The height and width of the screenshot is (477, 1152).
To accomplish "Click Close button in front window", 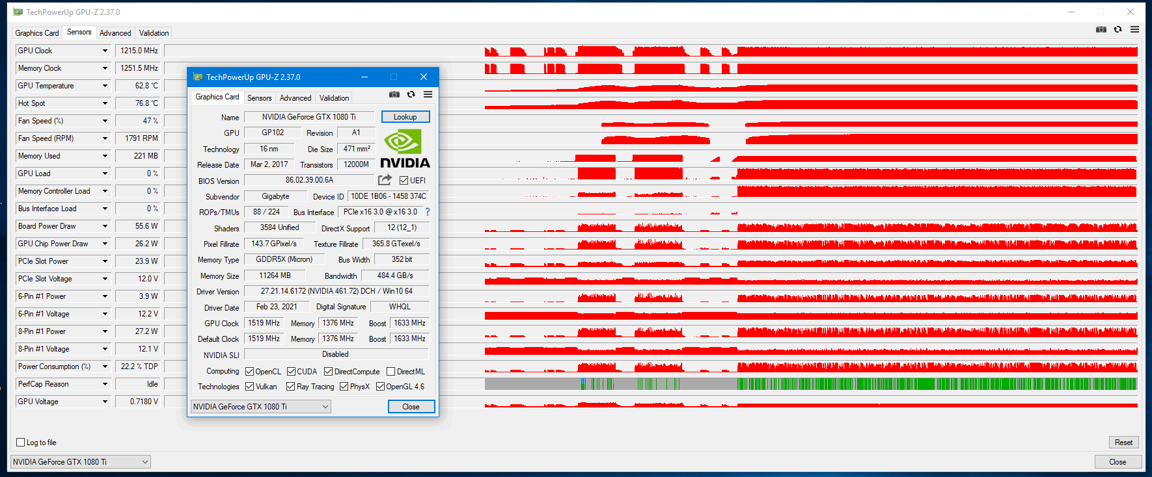I will pos(411,406).
